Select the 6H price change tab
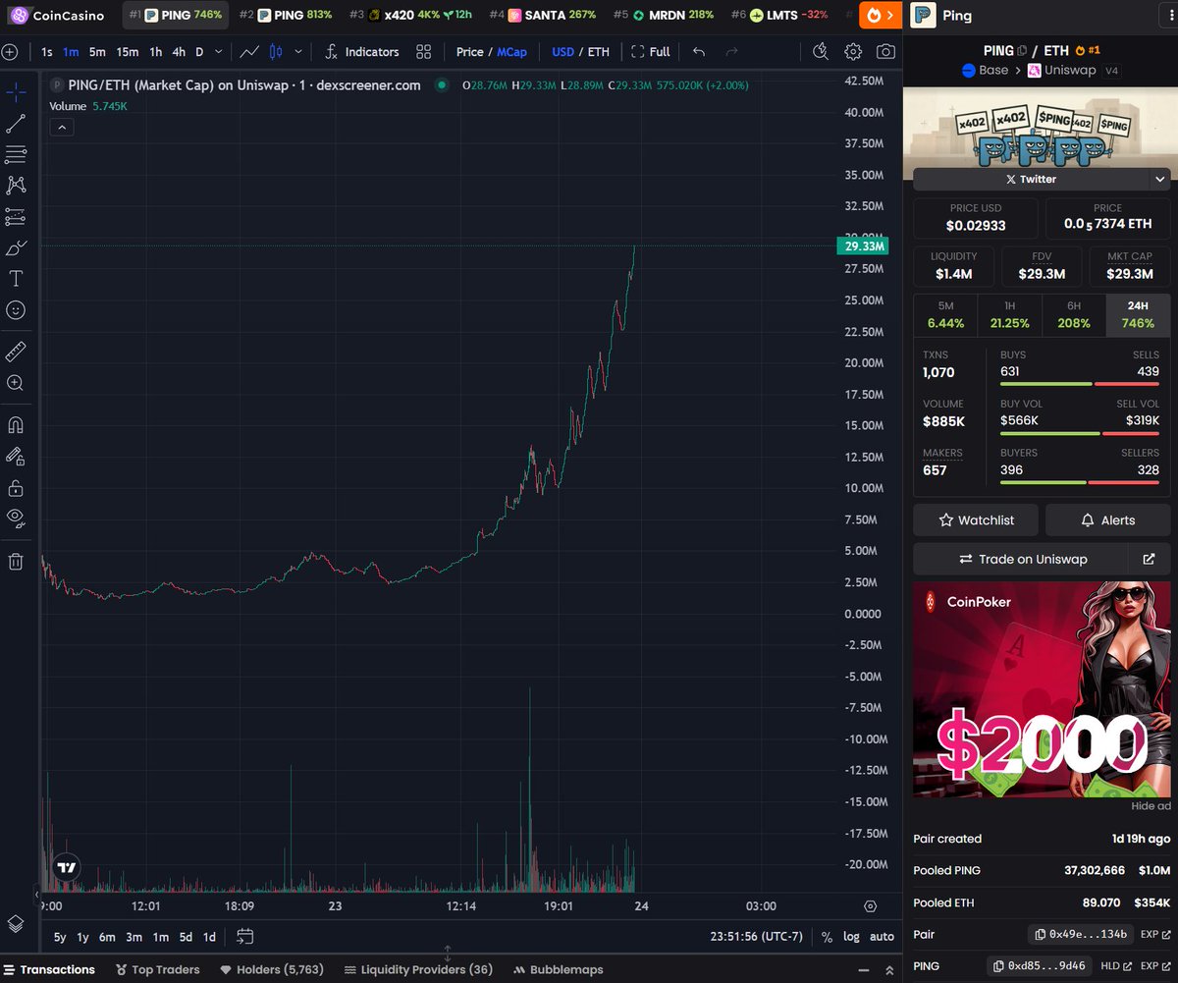 [1074, 314]
